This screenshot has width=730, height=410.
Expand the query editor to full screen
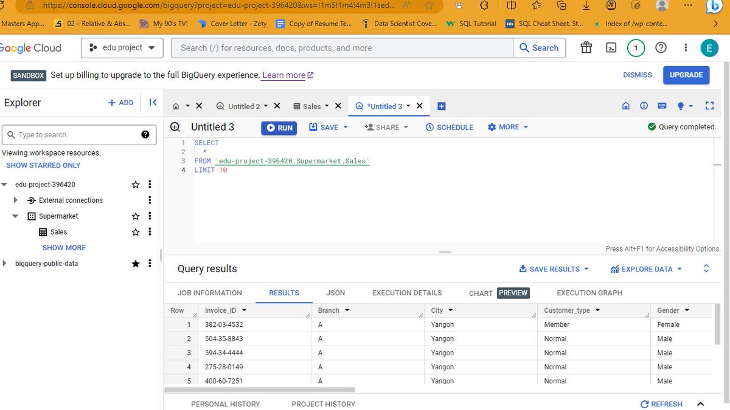(x=709, y=106)
